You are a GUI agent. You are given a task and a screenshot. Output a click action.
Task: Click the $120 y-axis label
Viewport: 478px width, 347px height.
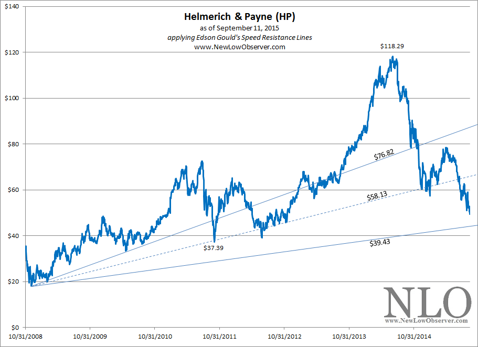(12, 52)
